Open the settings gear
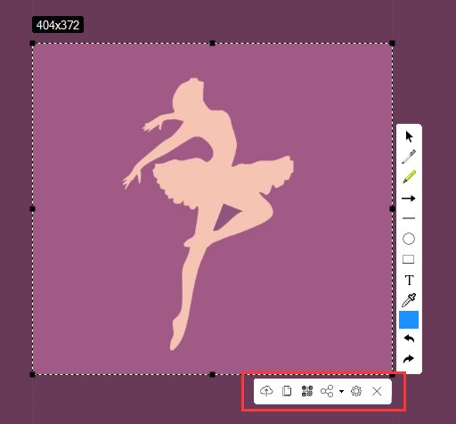This screenshot has height=424, width=456. pos(356,391)
